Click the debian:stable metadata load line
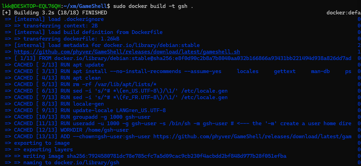Screen dimensions: 361x166 point(107,45)
